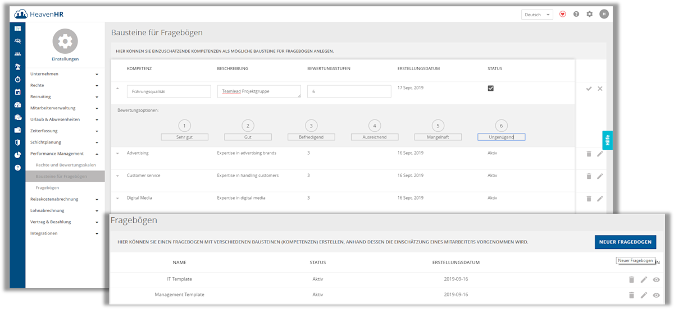The width and height of the screenshot is (674, 309).
Task: Open the Fragebögen submenu item
Action: click(x=47, y=188)
